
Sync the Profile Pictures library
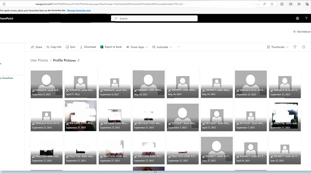[x=71, y=47]
